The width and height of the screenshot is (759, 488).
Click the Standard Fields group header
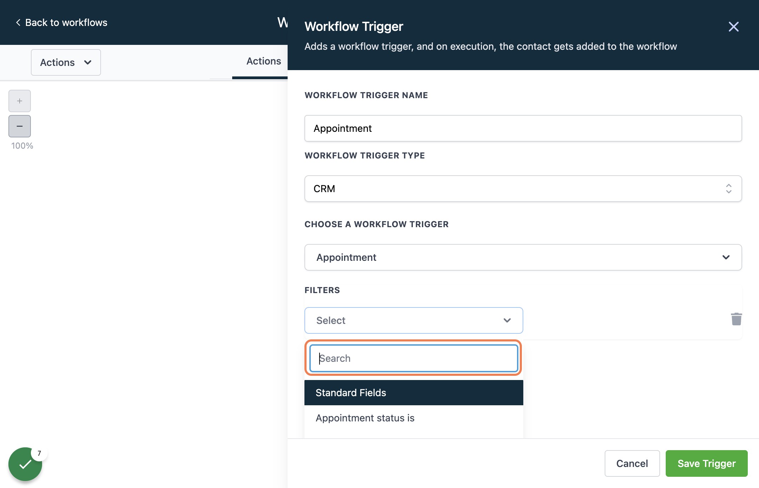414,393
